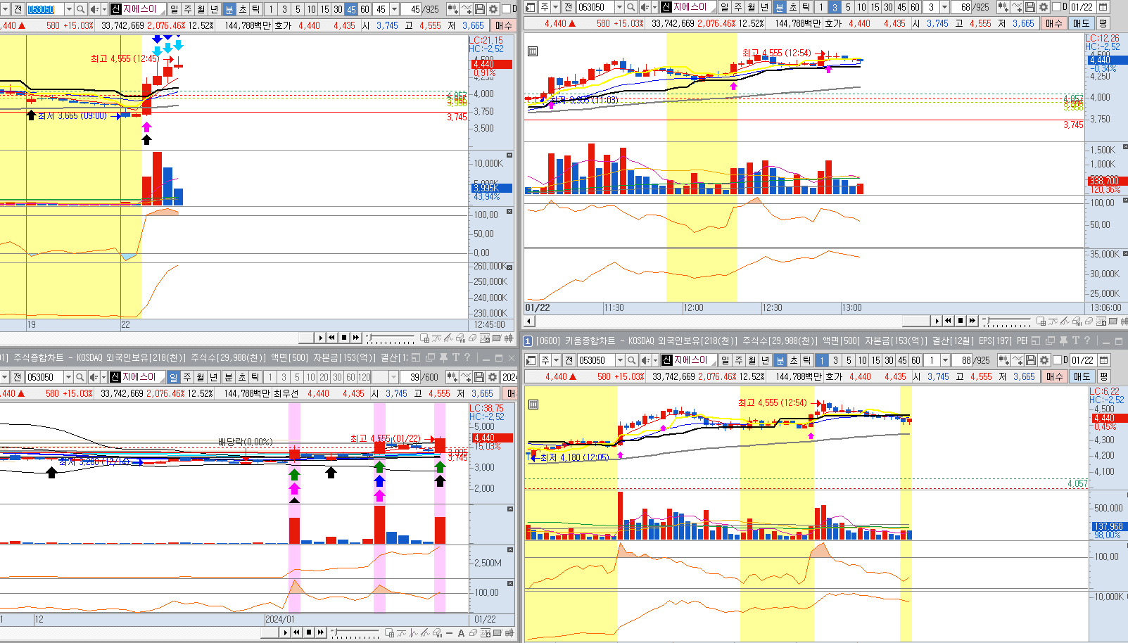
Task: Select 1-minute interval in bottom-right chart
Action: [x=821, y=360]
